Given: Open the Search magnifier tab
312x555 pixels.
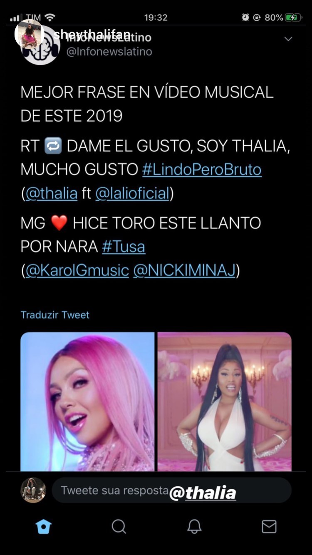Looking at the screenshot, I should pos(119,526).
